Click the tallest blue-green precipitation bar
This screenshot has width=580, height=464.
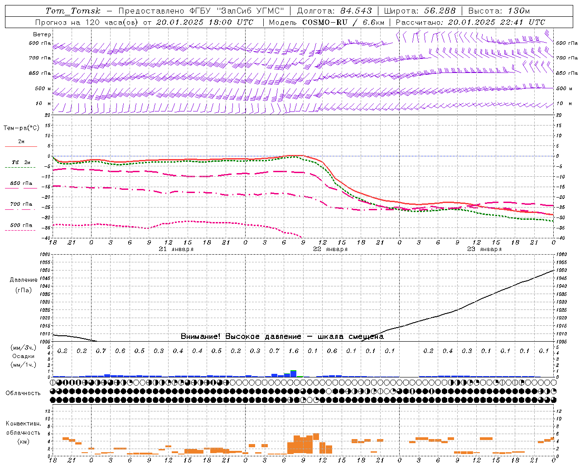294,373
